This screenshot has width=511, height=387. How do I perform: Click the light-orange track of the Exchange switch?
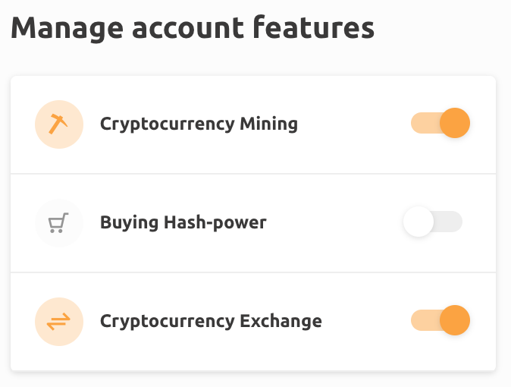click(422, 320)
